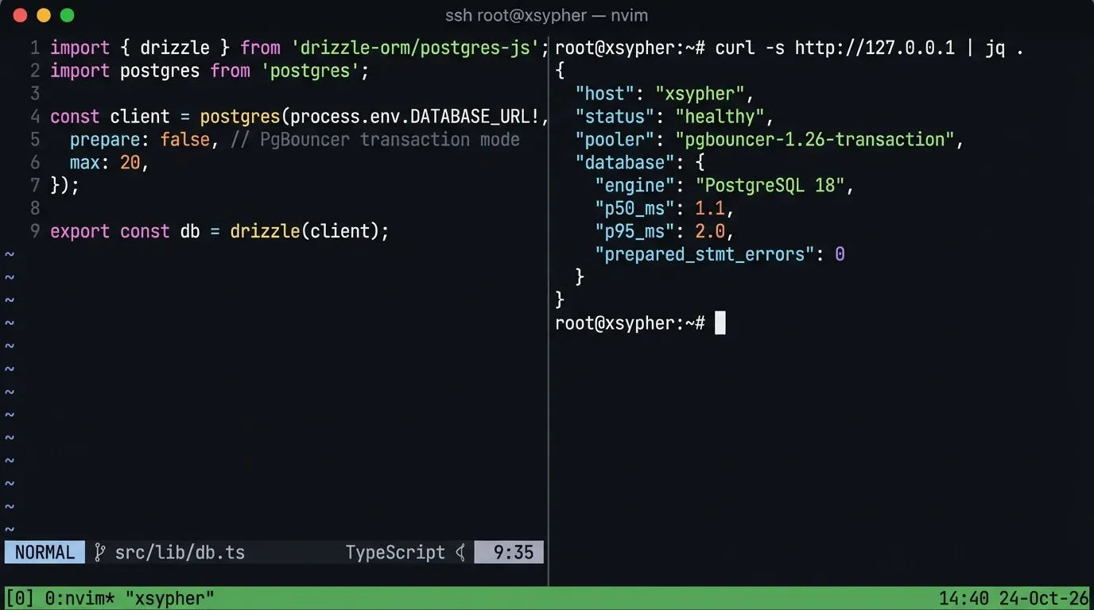This screenshot has width=1094, height=610.
Task: Click line number 8 in the gutter
Action: point(35,209)
